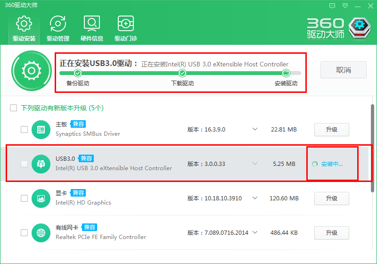The height and width of the screenshot is (264, 377).
Task: Click the text Synaptics SMBus Driver
Action: click(x=88, y=134)
